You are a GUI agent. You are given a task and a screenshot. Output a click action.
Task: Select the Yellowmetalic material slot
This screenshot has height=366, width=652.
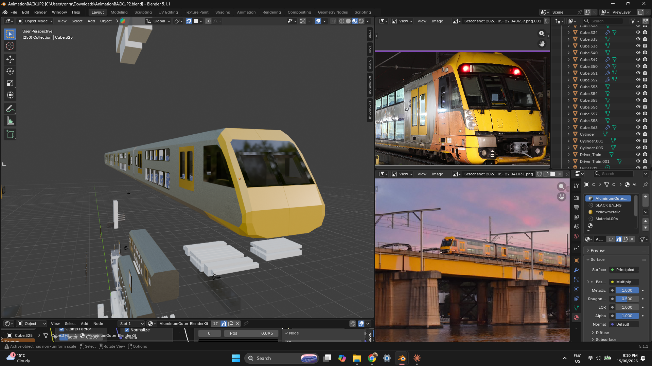(608, 212)
